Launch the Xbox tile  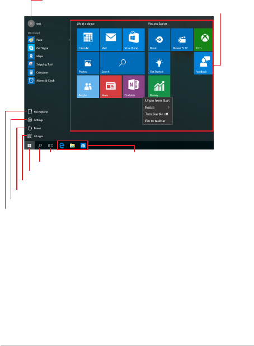[203, 40]
